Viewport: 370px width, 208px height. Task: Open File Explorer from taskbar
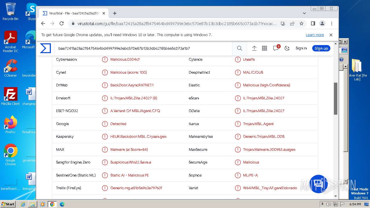pos(33,204)
